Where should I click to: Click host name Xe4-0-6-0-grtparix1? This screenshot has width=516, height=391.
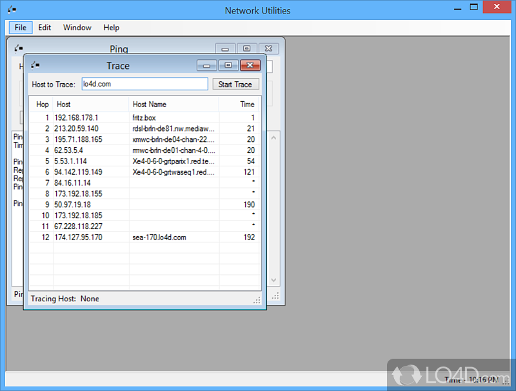[174, 161]
